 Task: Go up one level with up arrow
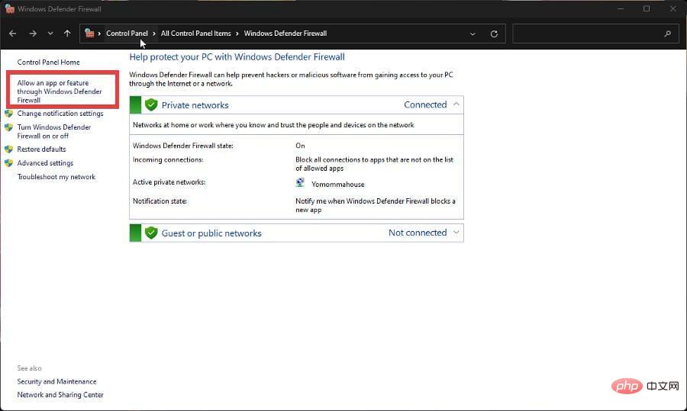(67, 34)
